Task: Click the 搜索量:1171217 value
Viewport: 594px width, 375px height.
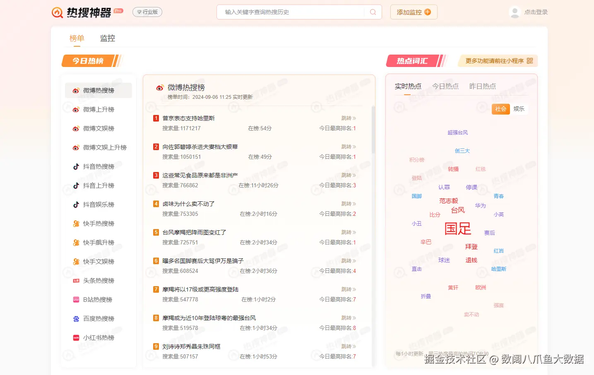Action: coord(181,129)
